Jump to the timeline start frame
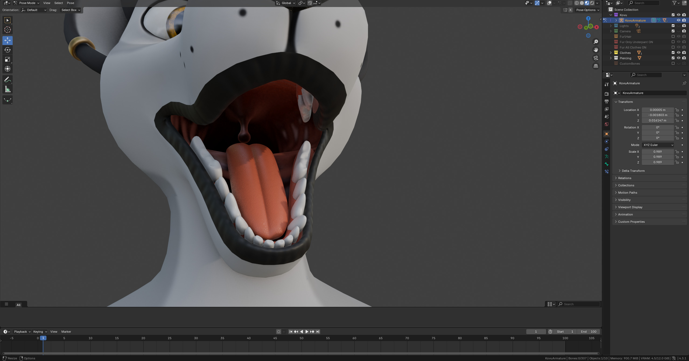689x361 pixels. pyautogui.click(x=291, y=332)
